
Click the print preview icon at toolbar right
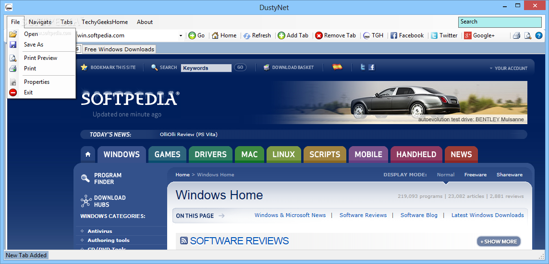(x=528, y=35)
